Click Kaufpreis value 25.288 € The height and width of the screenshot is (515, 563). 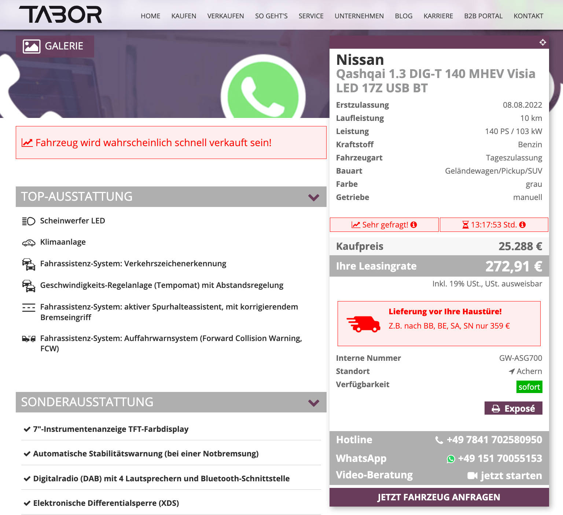(520, 247)
